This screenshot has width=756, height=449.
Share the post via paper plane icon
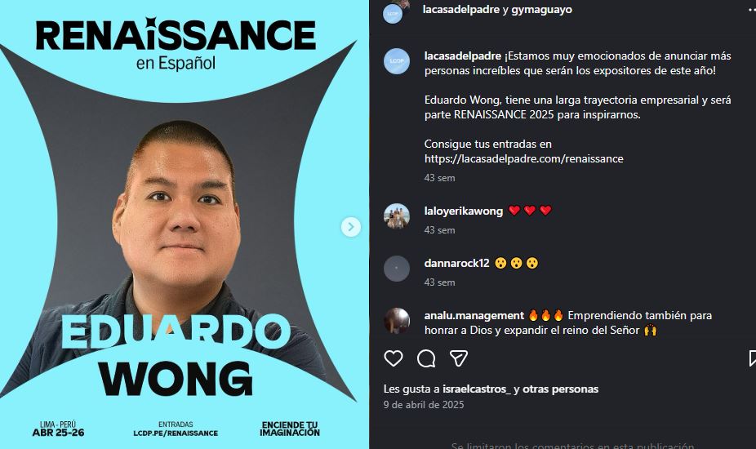click(459, 358)
